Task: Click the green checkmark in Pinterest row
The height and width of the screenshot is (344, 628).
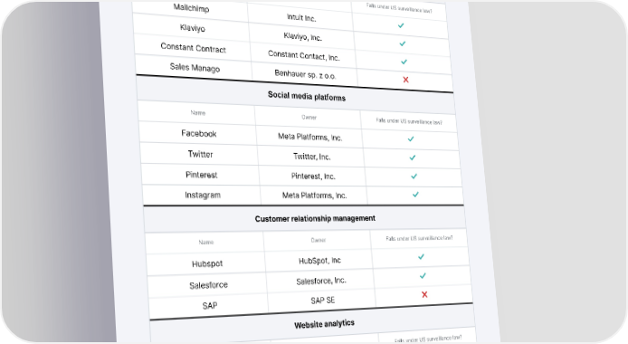Action: click(414, 177)
